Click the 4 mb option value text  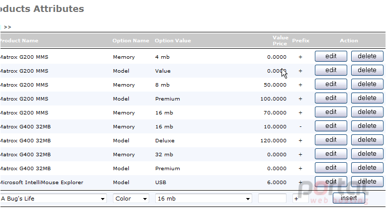[x=162, y=57]
